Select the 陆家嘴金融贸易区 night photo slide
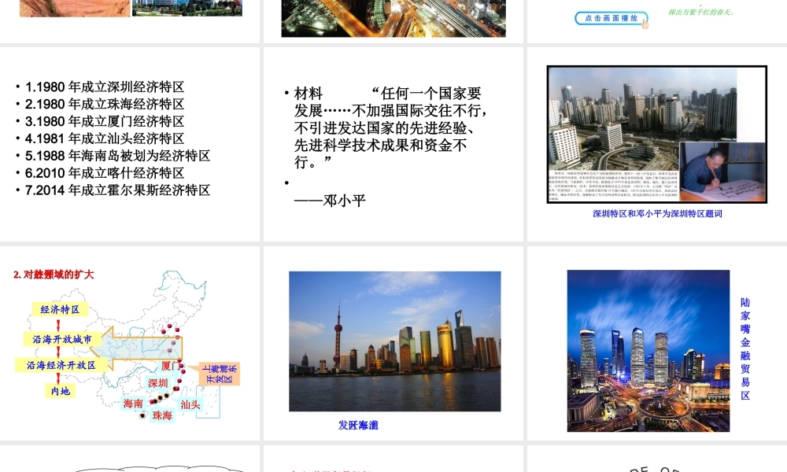Viewport: 787px width, 472px height. pos(657,343)
